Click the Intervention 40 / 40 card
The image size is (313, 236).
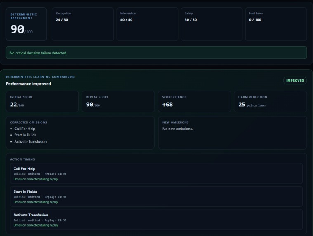click(147, 24)
